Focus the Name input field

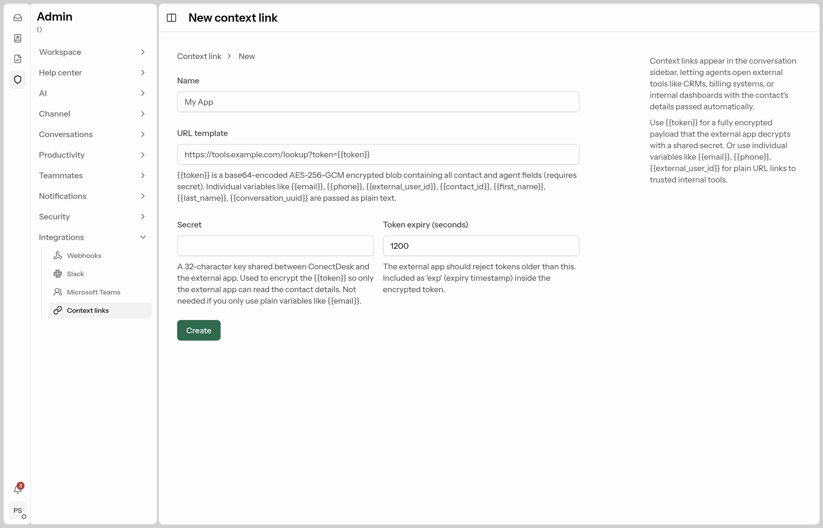click(x=378, y=102)
